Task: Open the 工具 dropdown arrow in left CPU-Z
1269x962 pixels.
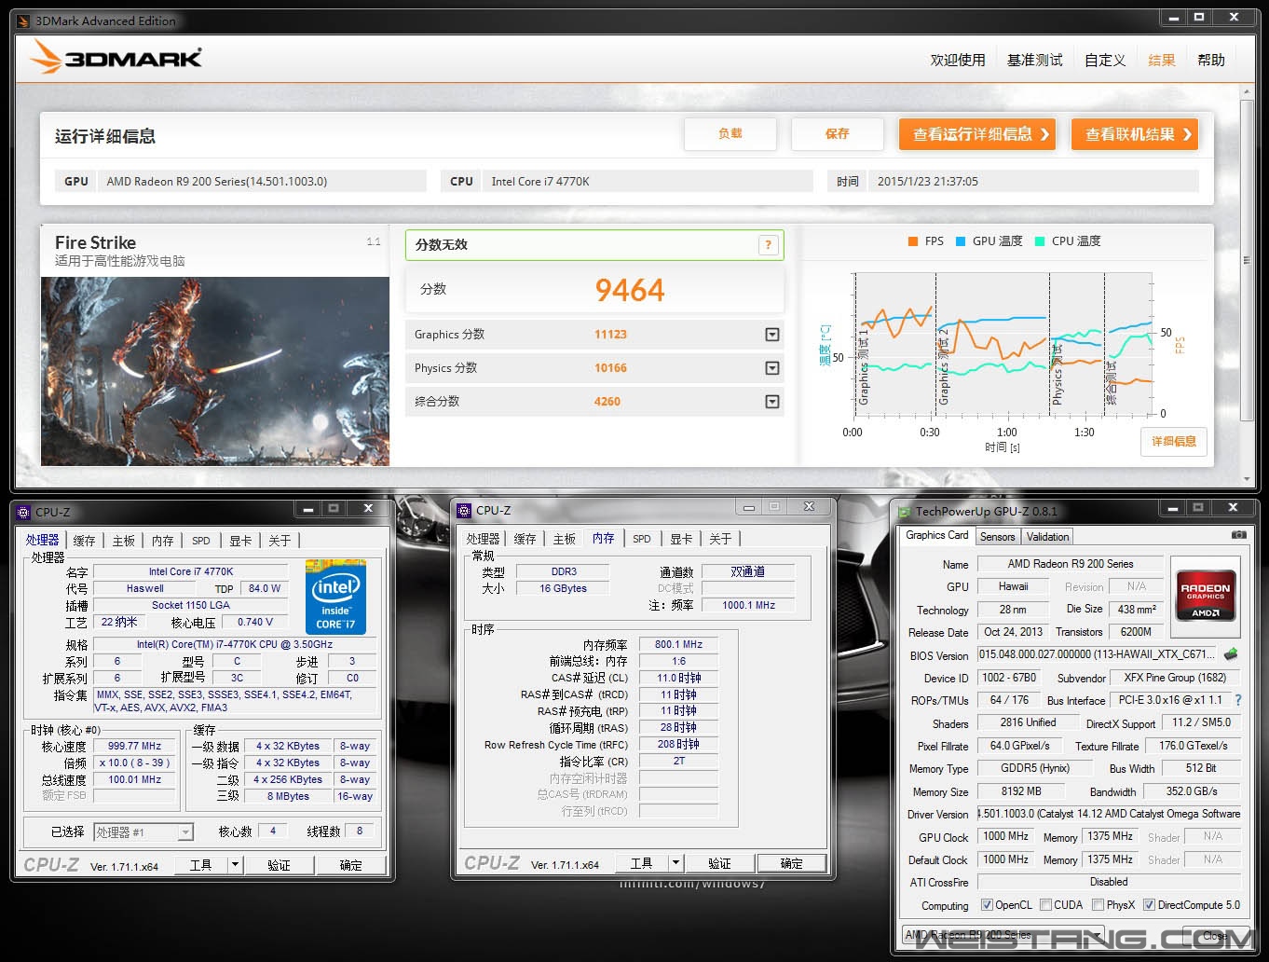Action: 235,865
